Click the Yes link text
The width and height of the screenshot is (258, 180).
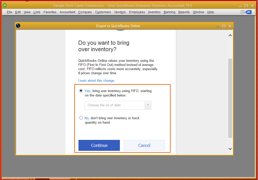[x=87, y=91]
